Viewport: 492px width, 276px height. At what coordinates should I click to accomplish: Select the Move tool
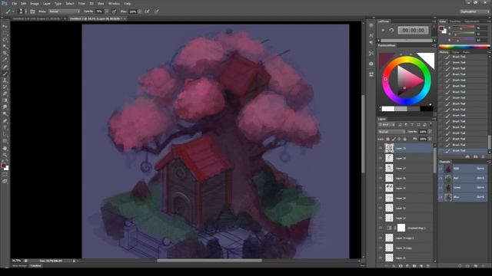tap(5, 26)
